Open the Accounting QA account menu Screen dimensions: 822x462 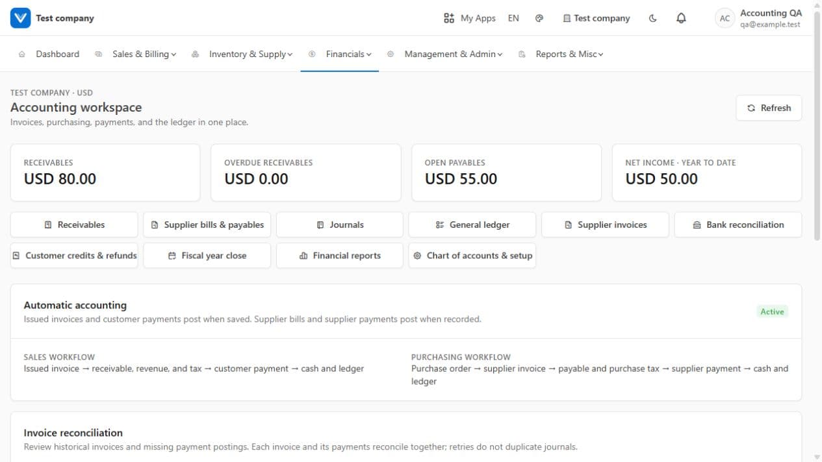pyautogui.click(x=758, y=18)
